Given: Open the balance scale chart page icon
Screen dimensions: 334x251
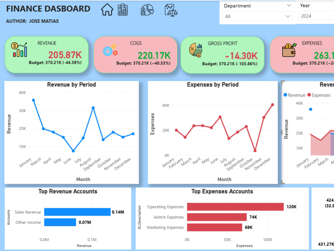Looking at the screenshot, I should point(171,10).
